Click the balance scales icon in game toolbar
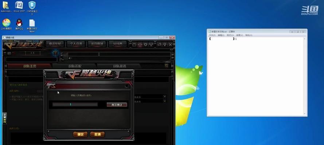This screenshot has width=324, height=145. tap(140, 44)
